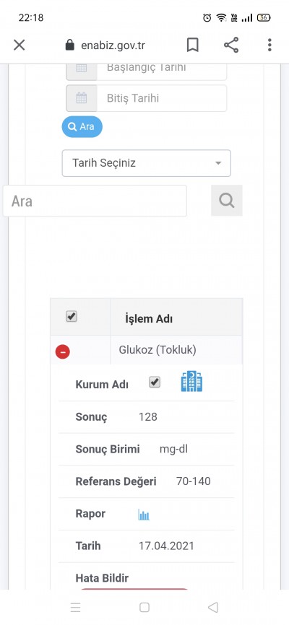
Task: Open the Tarih Seçiniz dropdown
Action: pos(147,163)
